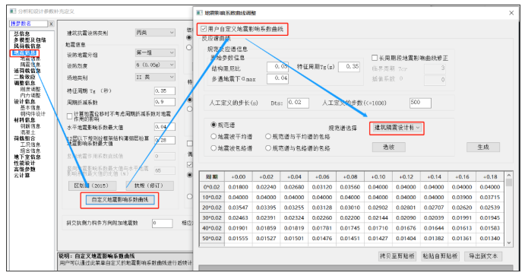Open the 规范谱选择 dropdown
The width and height of the screenshot is (525, 276).
[397, 128]
